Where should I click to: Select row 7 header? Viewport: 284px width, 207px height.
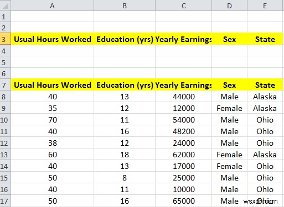coord(6,85)
